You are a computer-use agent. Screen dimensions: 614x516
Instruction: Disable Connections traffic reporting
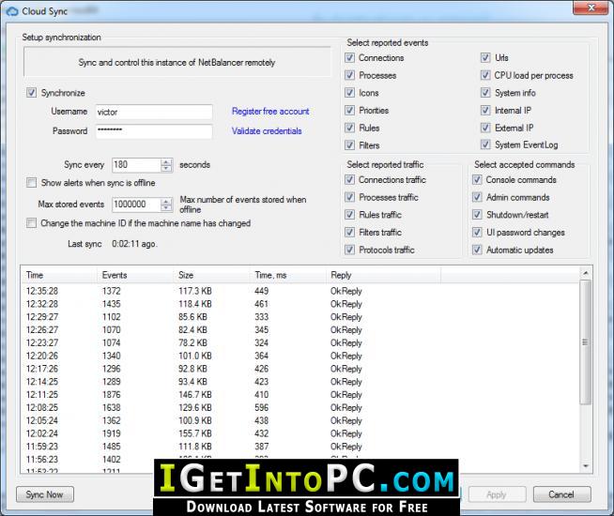coord(349,180)
